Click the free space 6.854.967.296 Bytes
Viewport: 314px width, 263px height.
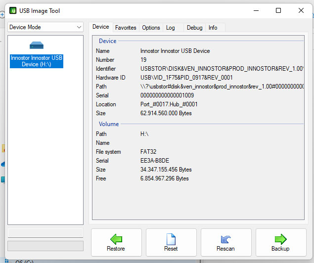click(x=164, y=178)
